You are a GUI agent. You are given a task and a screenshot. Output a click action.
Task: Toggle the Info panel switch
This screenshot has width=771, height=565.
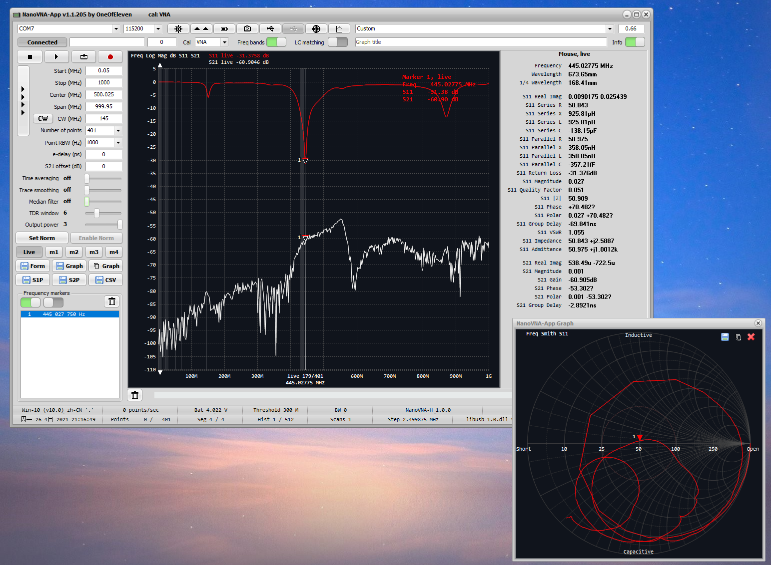pos(635,42)
